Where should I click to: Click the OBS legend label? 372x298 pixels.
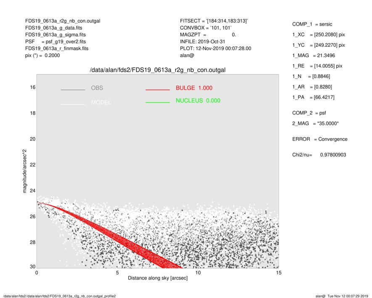(x=97, y=88)
